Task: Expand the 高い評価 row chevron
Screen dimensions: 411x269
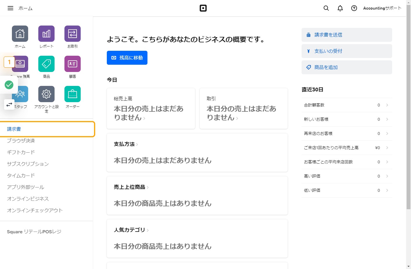Action: click(x=387, y=176)
